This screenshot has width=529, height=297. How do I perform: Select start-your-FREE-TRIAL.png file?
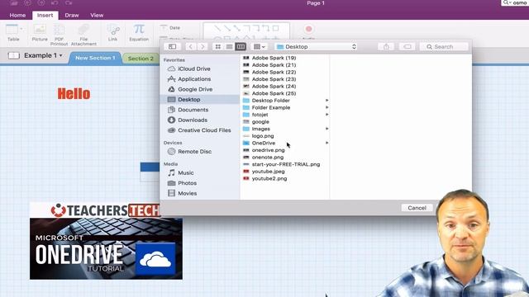pyautogui.click(x=285, y=164)
